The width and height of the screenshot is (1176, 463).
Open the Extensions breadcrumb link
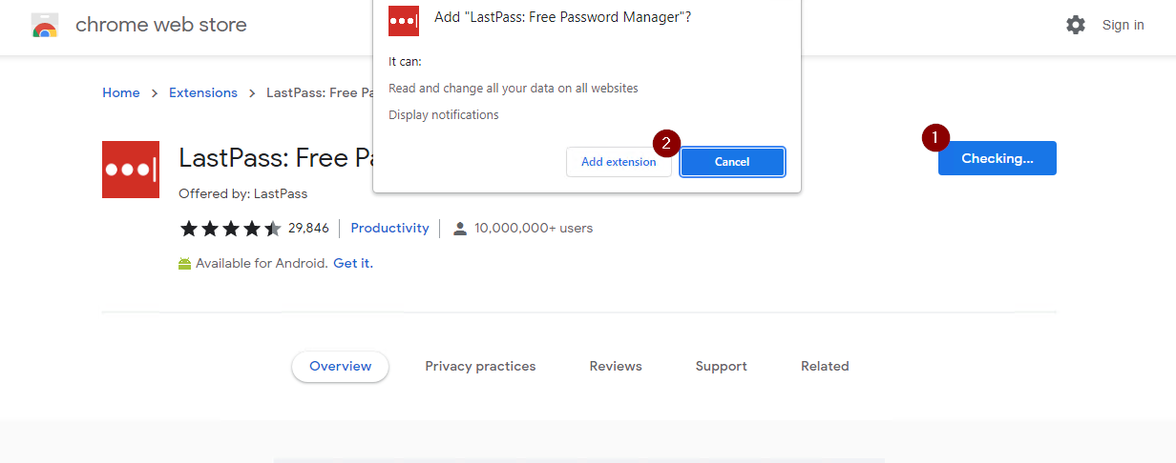pos(203,92)
